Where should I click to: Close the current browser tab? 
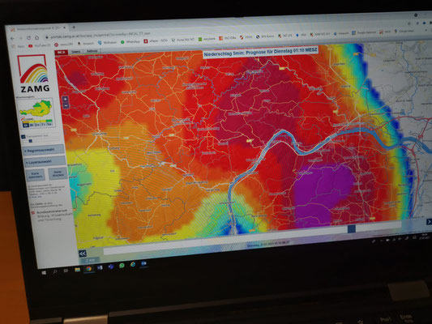tap(64, 28)
